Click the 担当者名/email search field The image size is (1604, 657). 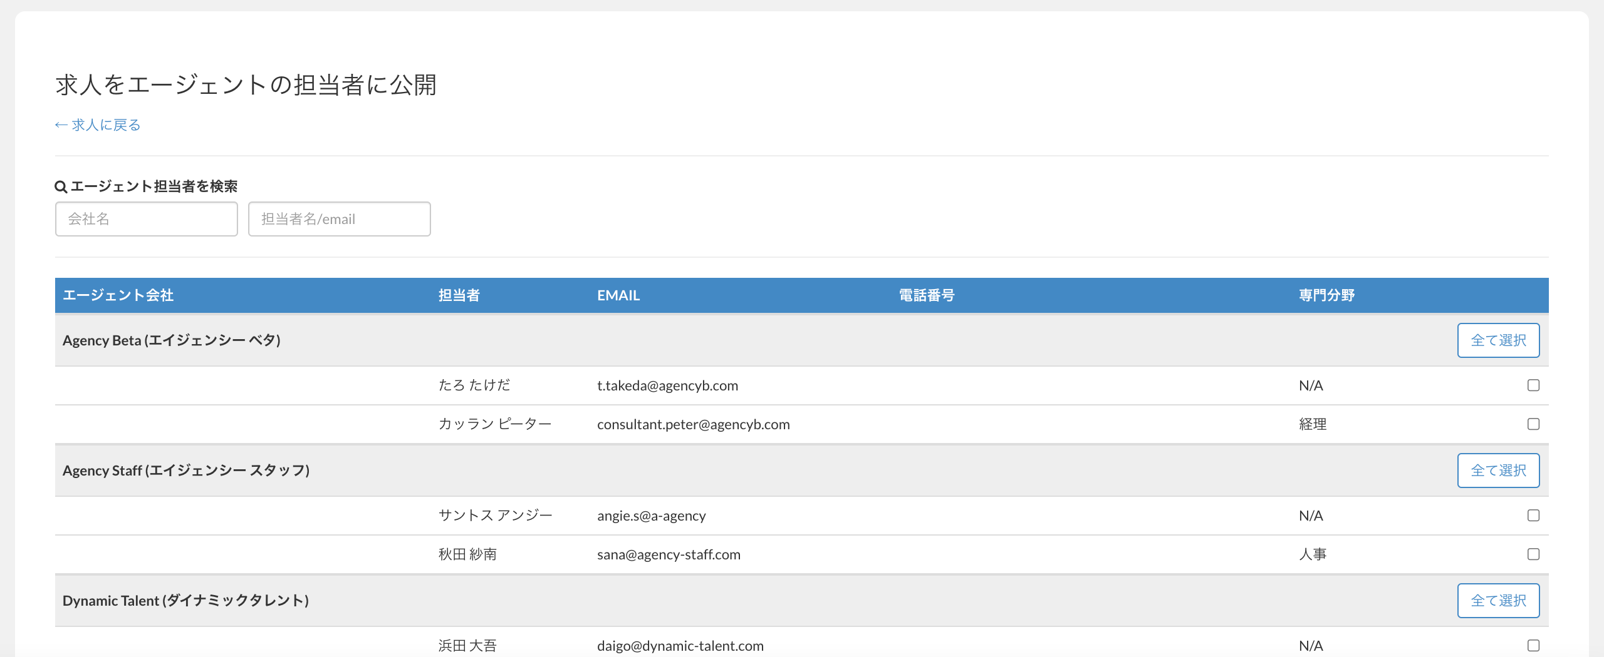339,219
